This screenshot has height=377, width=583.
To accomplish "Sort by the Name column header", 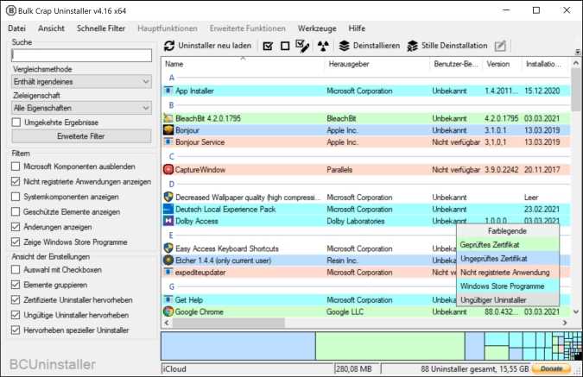I will (244, 64).
